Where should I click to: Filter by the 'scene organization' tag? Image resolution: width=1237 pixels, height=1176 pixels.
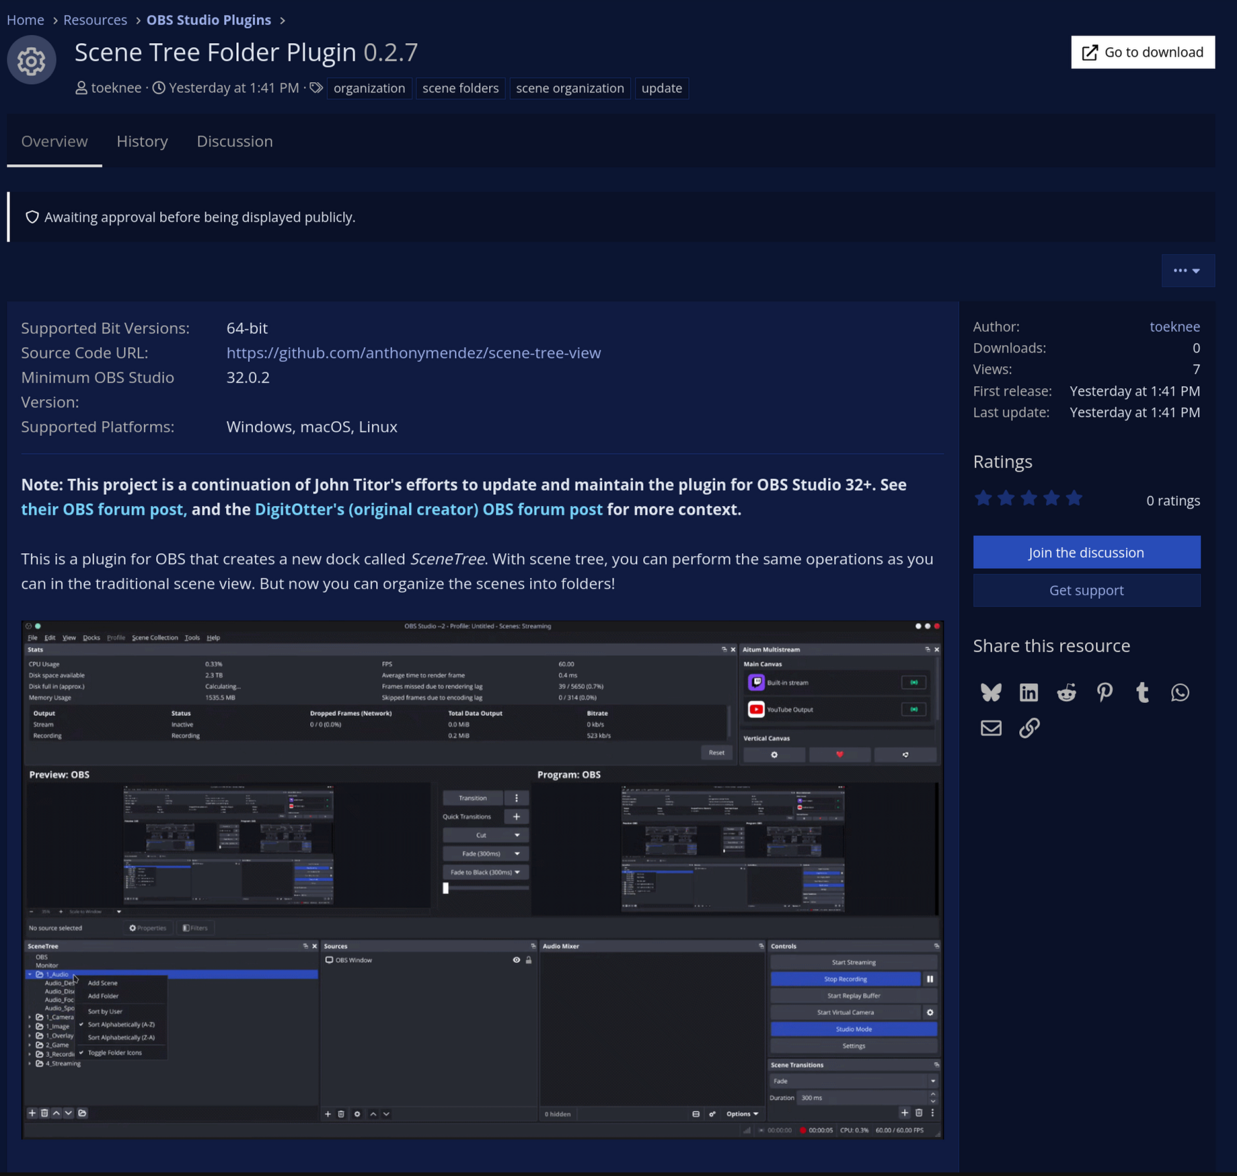pos(569,88)
